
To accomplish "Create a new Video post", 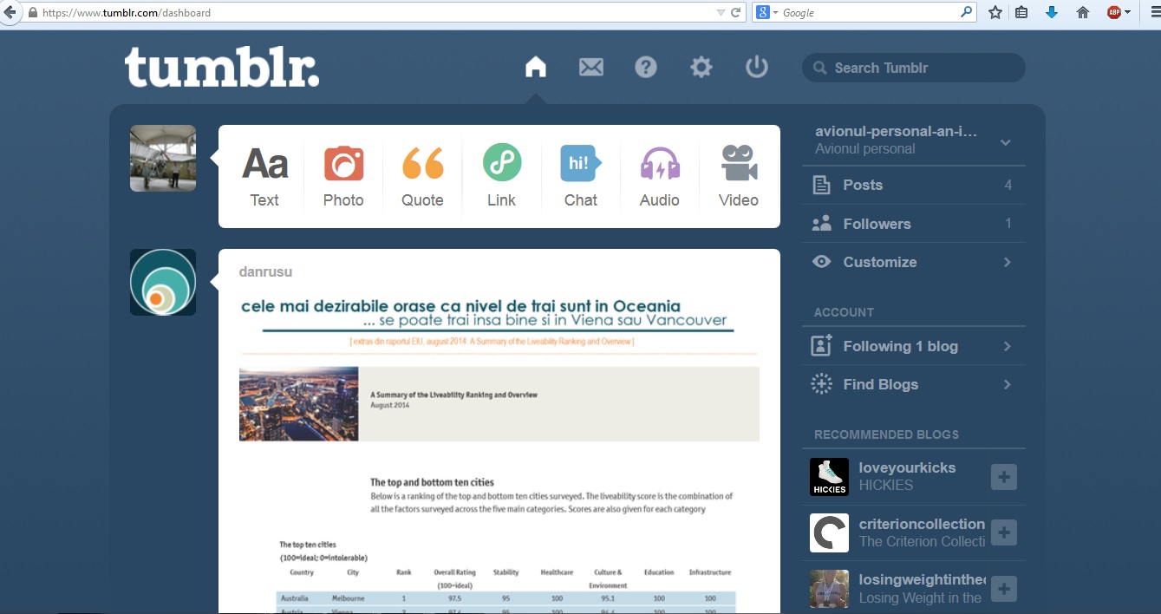I will (739, 176).
